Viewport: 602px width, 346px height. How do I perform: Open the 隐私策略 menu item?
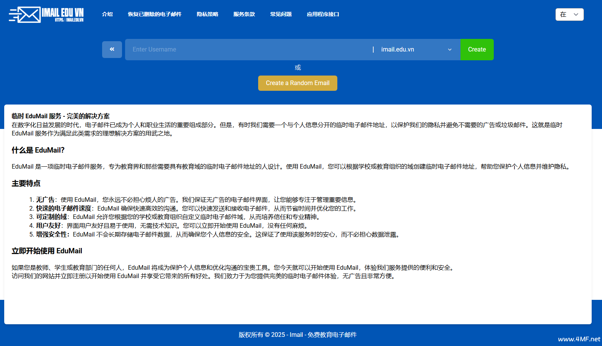pyautogui.click(x=207, y=14)
